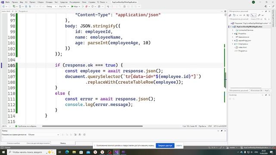276x155 pixels.
Task: Expand the Зависимости node
Action: click(232, 37)
